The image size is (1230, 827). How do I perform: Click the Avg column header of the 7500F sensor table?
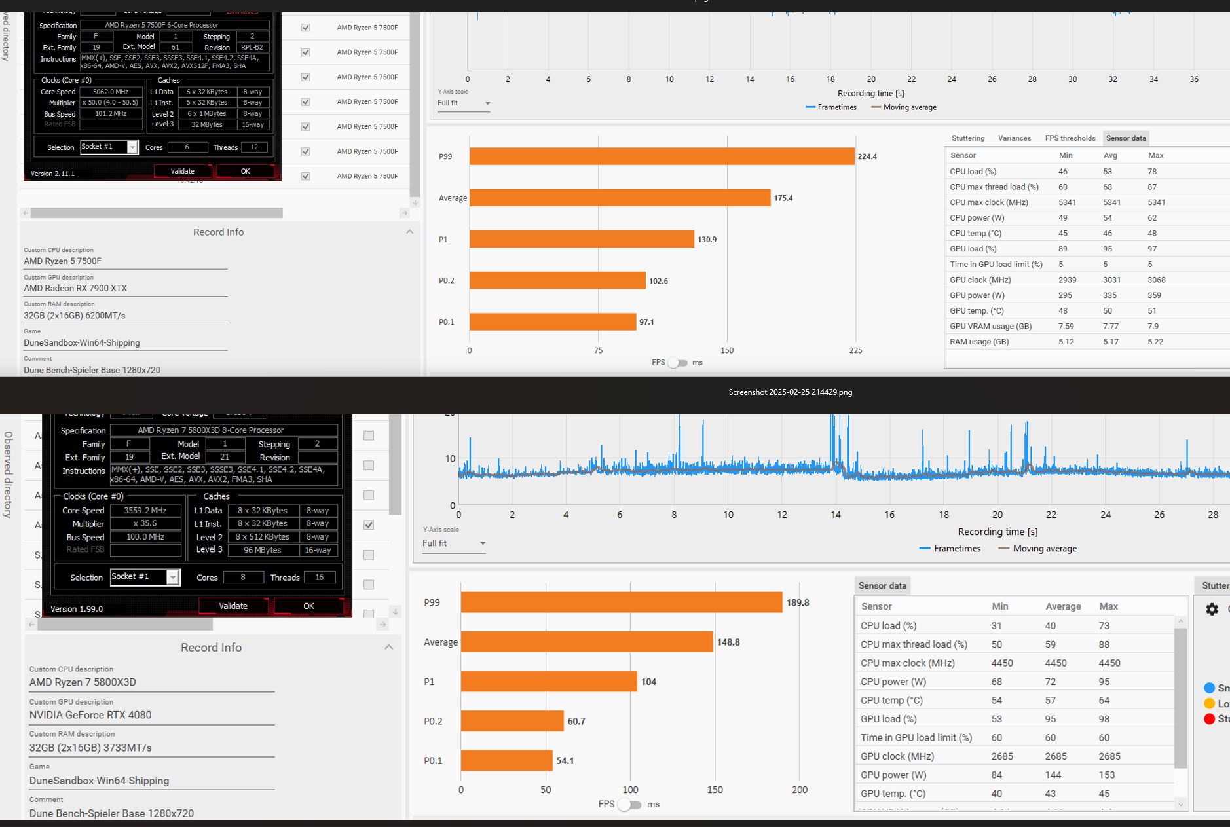pos(1110,156)
